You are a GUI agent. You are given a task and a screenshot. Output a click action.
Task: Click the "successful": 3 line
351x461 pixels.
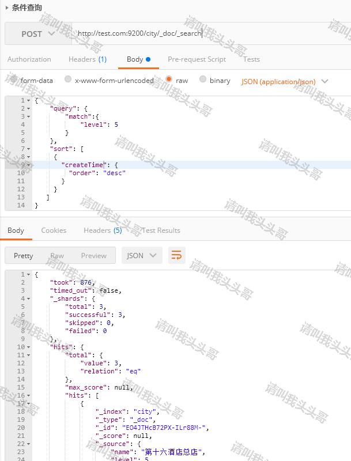(95, 315)
